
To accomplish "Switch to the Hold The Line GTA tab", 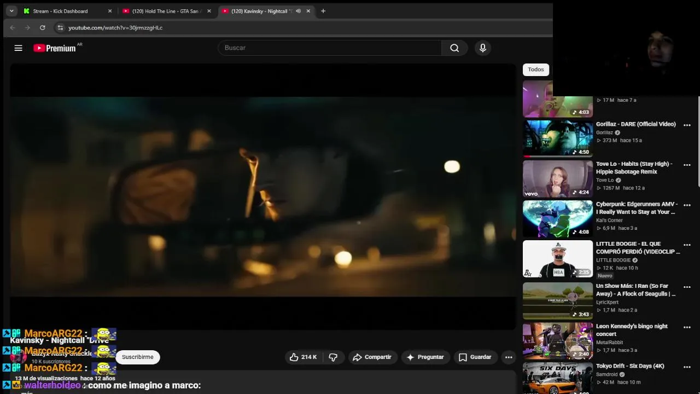I will click(166, 11).
